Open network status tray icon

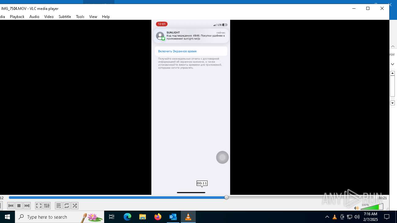pyautogui.click(x=350, y=217)
